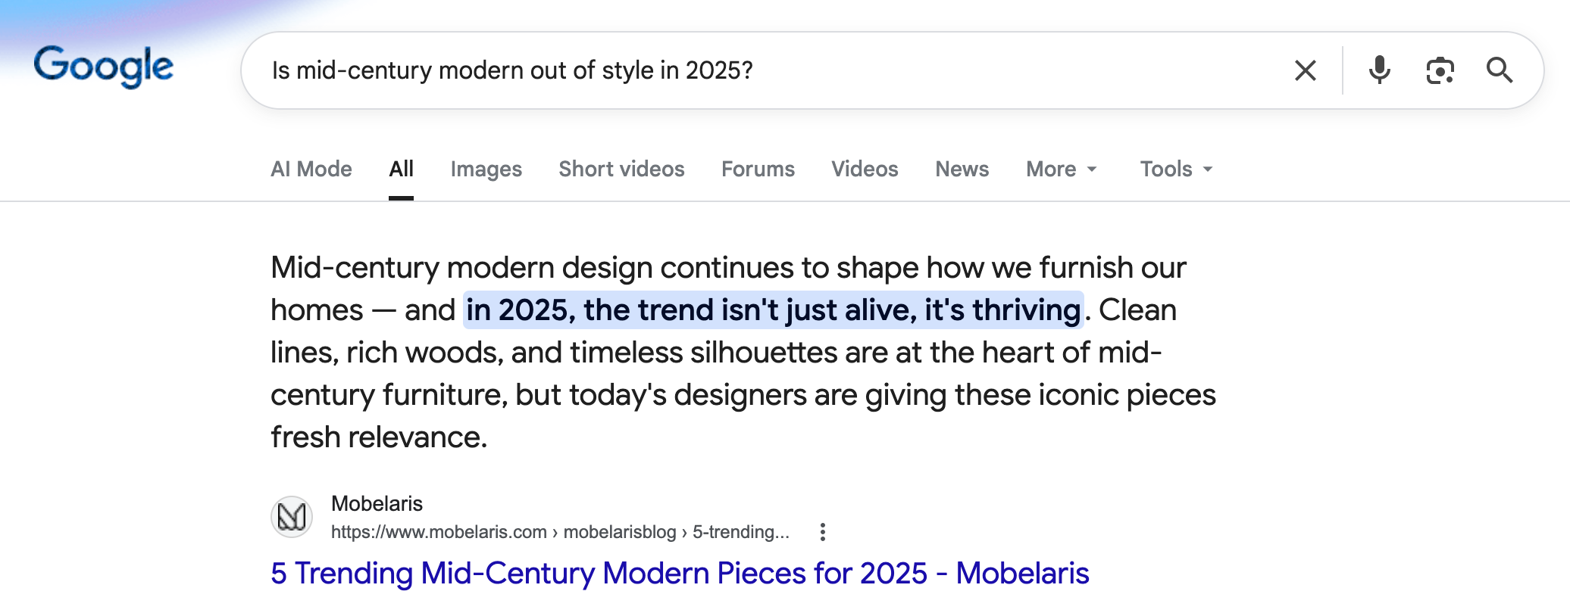
Task: Select the News tab
Action: tap(962, 169)
